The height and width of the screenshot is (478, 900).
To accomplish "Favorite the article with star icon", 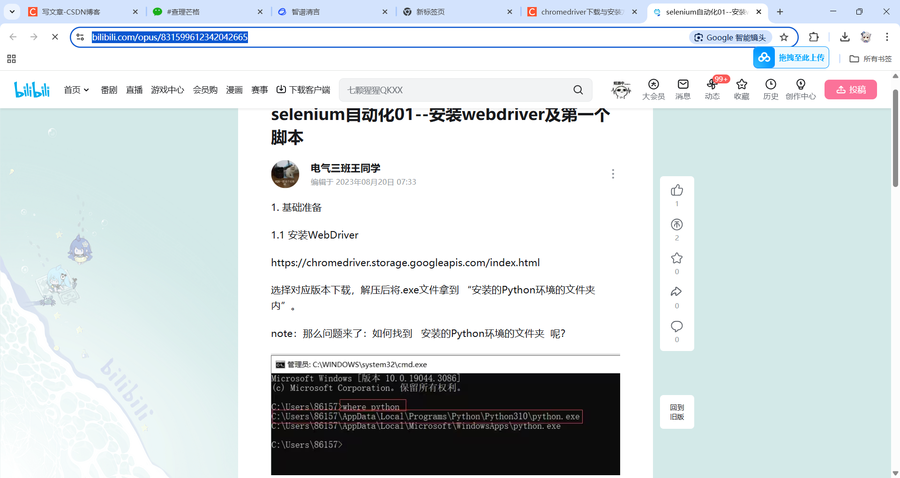I will [677, 258].
